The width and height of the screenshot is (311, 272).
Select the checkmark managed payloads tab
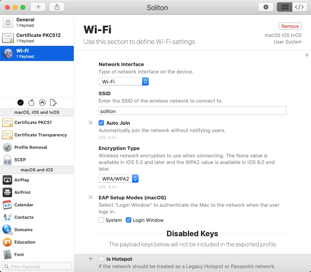tap(21, 103)
